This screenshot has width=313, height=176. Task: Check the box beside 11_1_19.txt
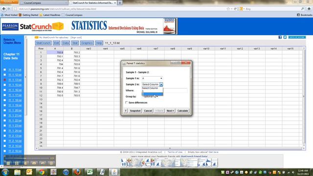coord(5,105)
